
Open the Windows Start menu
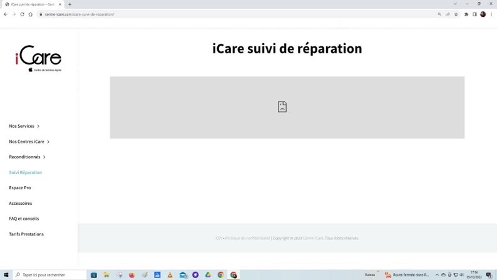pyautogui.click(x=6, y=275)
